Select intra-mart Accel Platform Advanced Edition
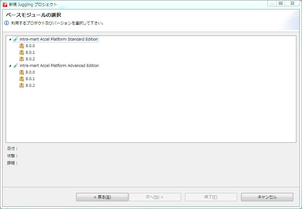 [59, 66]
